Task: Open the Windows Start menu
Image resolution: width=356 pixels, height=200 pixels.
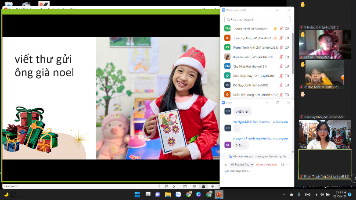Action: click(137, 194)
